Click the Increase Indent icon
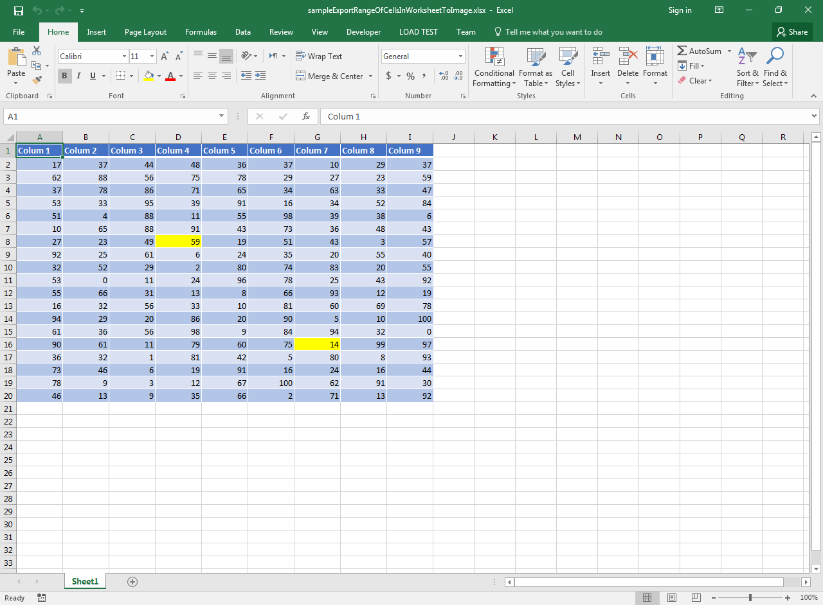This screenshot has width=823, height=605. [260, 76]
